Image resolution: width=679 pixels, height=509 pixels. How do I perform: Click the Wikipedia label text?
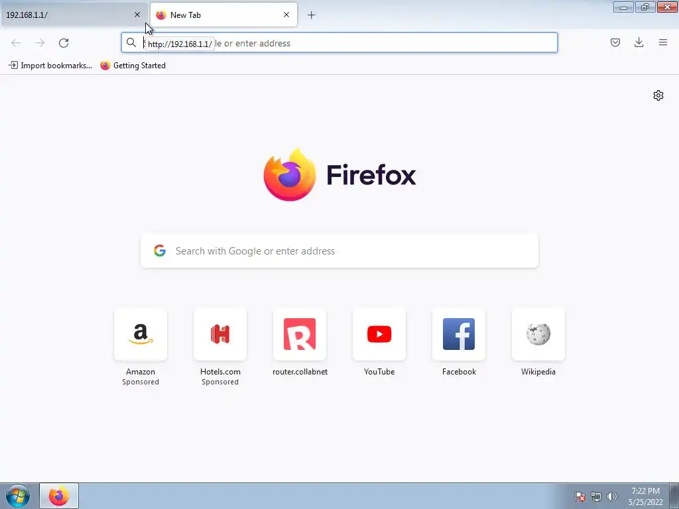(538, 372)
